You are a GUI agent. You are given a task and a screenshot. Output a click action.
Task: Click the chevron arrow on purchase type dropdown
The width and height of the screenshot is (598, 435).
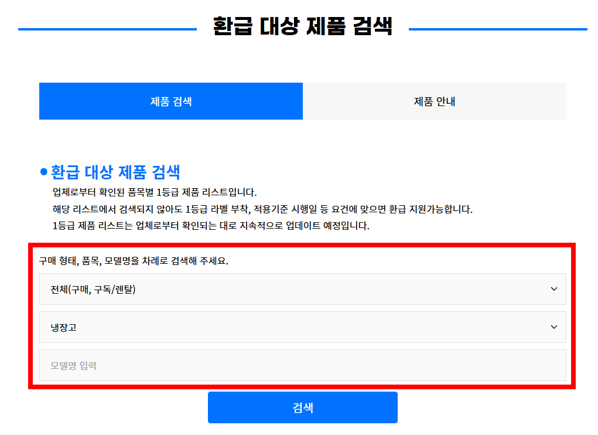click(x=554, y=289)
